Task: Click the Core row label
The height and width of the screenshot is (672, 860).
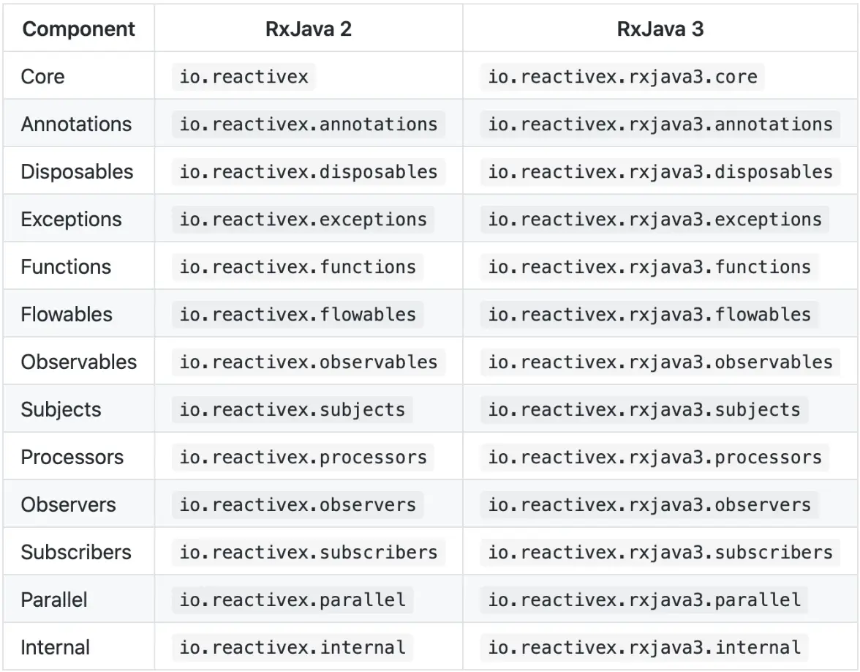Action: [42, 76]
